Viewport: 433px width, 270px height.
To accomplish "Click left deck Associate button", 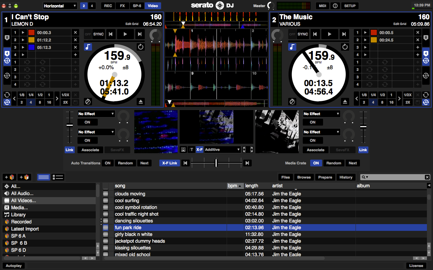I will [x=90, y=150].
